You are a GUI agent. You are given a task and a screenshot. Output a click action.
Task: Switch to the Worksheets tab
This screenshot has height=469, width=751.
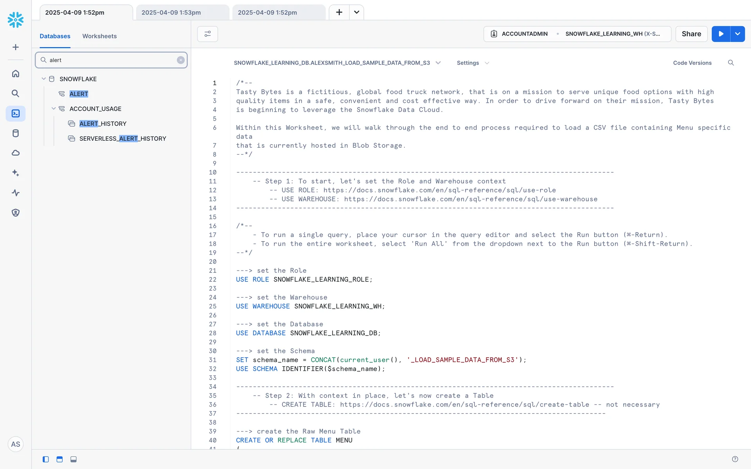[x=99, y=36]
